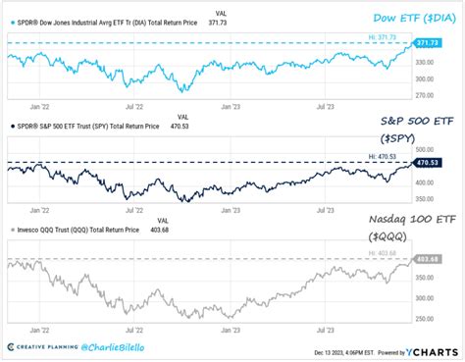Select the 470.53 price tag flag
This screenshot has width=465, height=362.
click(427, 163)
